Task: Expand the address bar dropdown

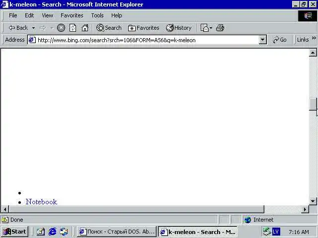Action: pyautogui.click(x=263, y=40)
